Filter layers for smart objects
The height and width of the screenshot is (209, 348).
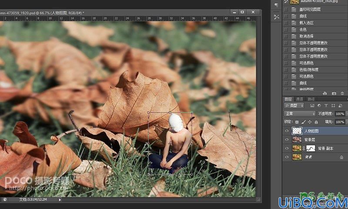[340, 106]
